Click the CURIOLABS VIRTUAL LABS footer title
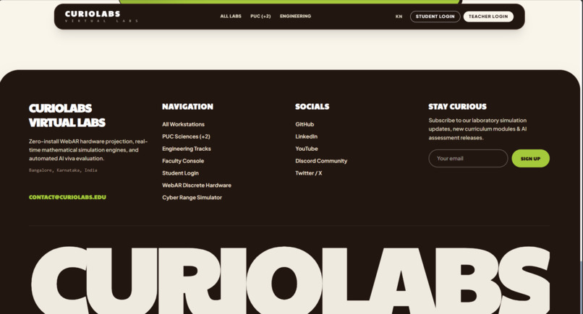The width and height of the screenshot is (583, 314). (67, 115)
